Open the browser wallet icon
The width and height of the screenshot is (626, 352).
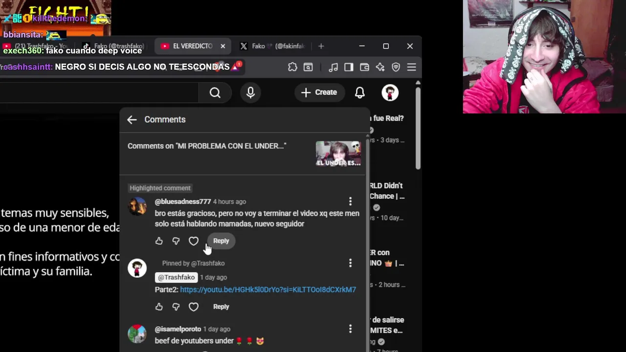click(x=364, y=67)
